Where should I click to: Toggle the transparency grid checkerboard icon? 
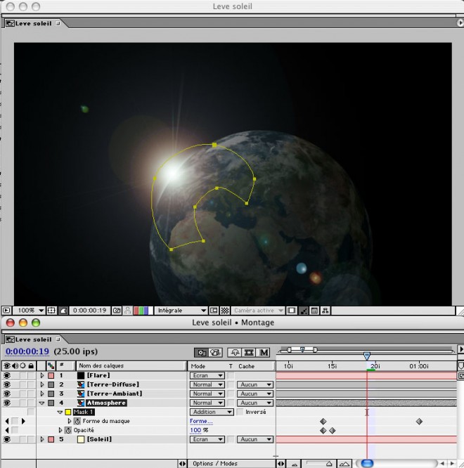tap(224, 311)
